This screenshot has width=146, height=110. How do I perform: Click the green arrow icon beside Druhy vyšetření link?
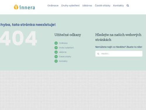(x=56, y=48)
